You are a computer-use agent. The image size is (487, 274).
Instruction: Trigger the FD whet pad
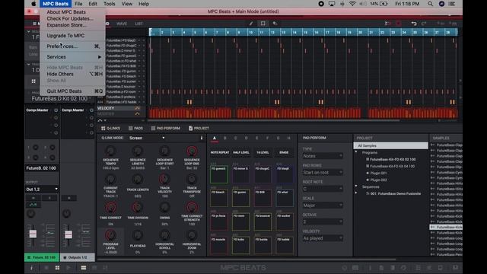[285, 198]
